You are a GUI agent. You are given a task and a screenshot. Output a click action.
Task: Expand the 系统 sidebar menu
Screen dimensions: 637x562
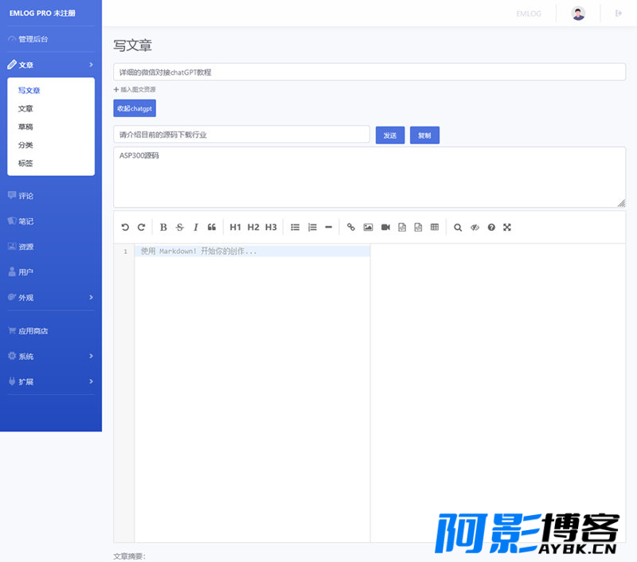[51, 356]
